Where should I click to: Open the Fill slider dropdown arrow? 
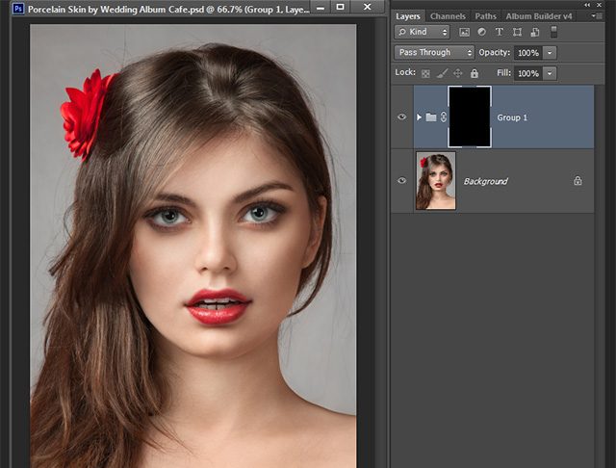[x=550, y=73]
